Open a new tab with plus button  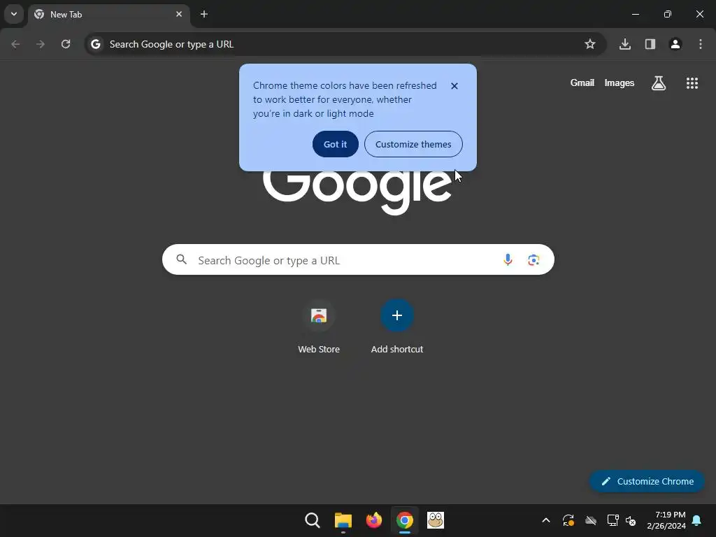coord(204,14)
